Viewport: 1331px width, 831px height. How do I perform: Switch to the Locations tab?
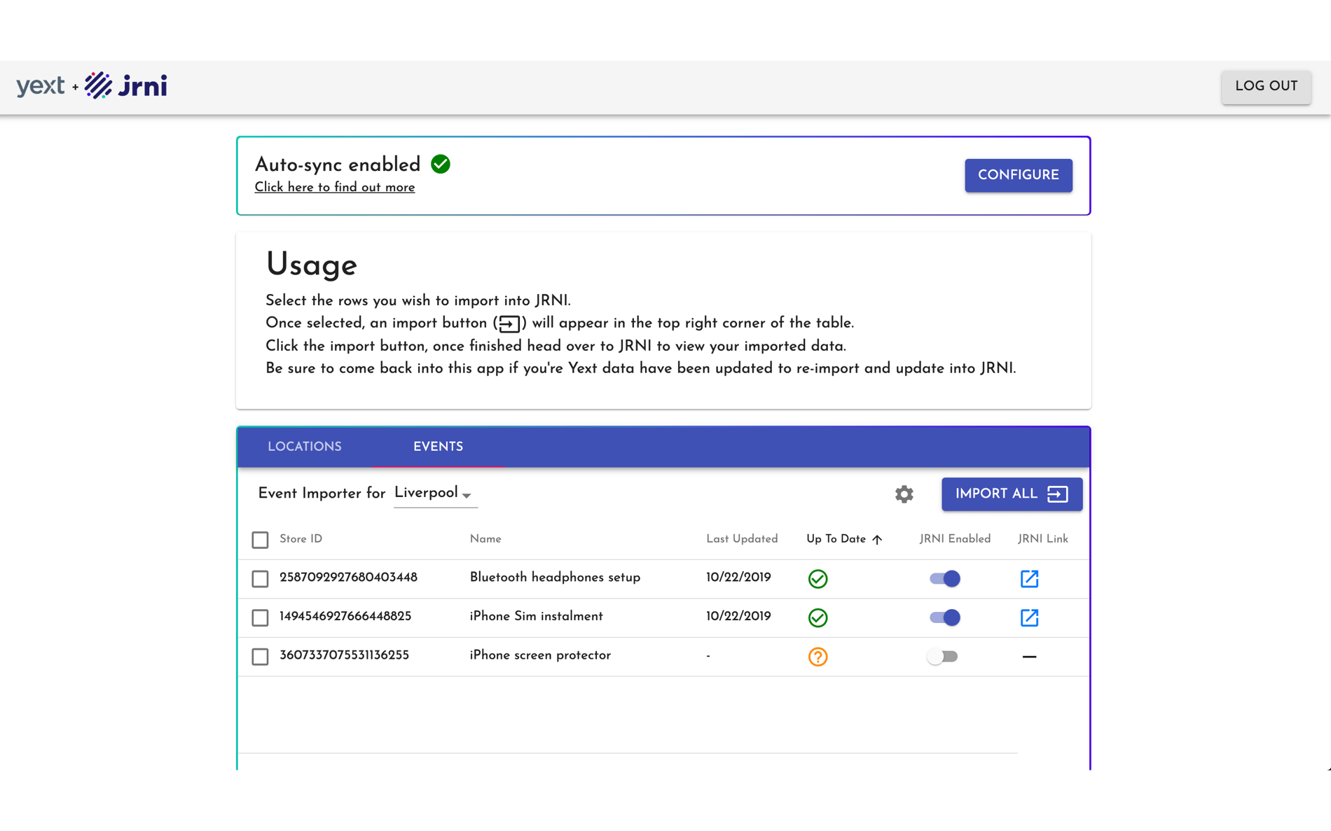click(x=305, y=447)
